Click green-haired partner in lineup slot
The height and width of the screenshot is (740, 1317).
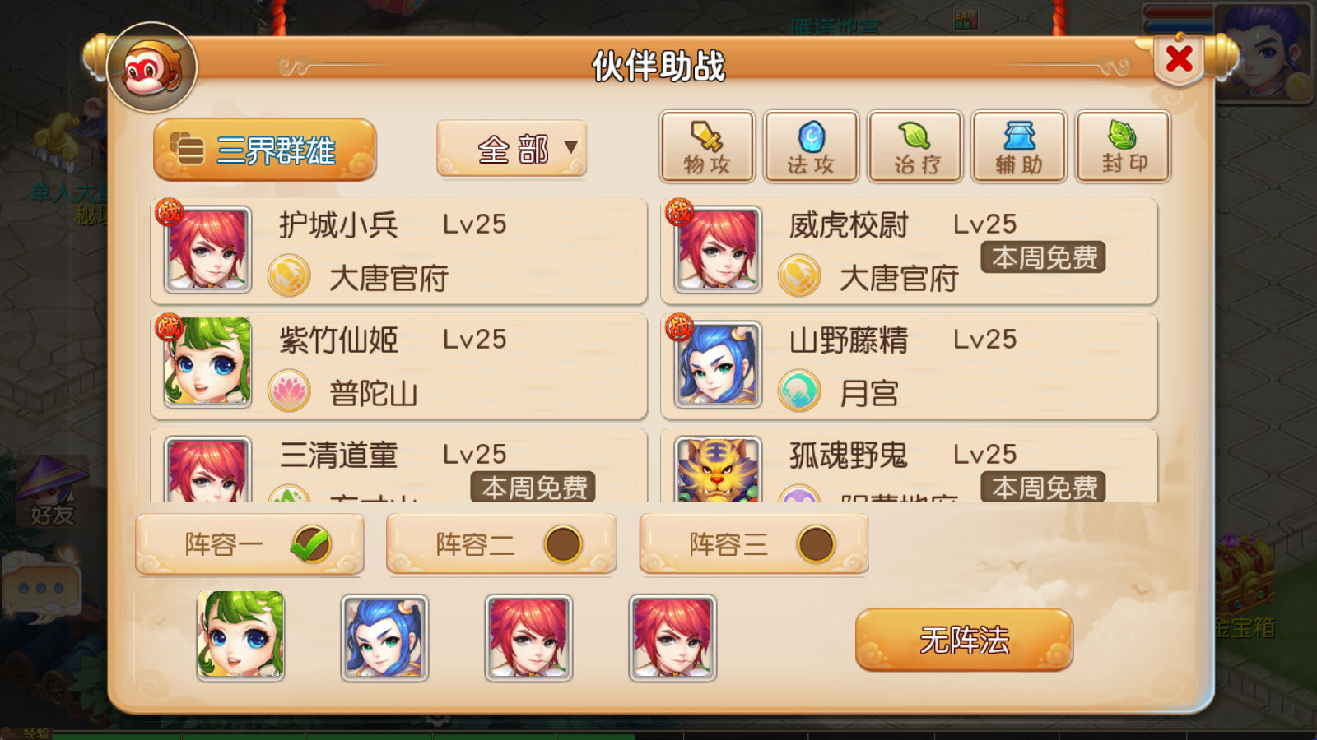pos(240,636)
